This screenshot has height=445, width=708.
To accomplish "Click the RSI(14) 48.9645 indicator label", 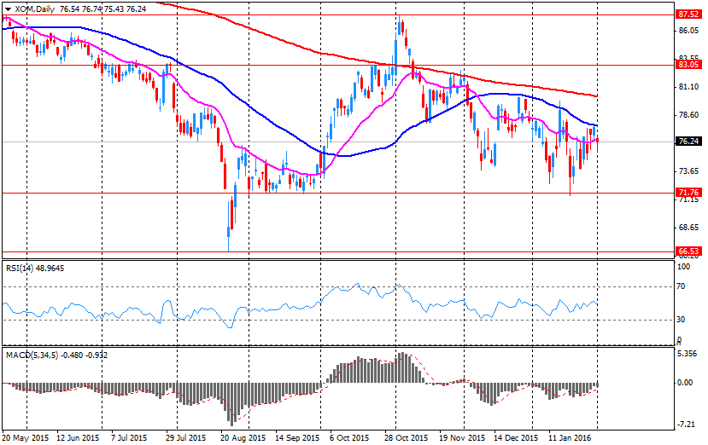I will tap(35, 269).
